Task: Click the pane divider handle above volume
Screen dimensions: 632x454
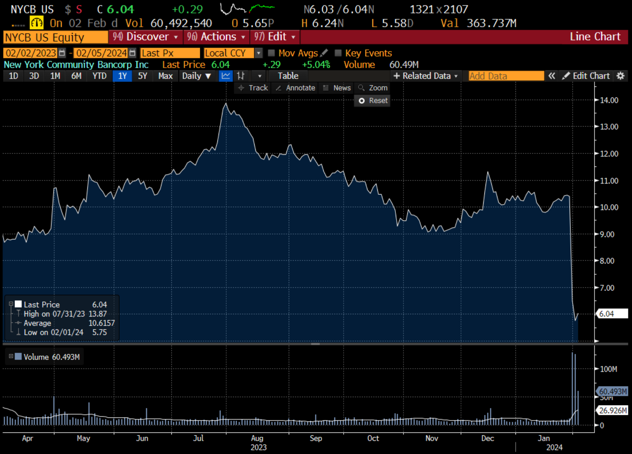Action: (x=315, y=344)
